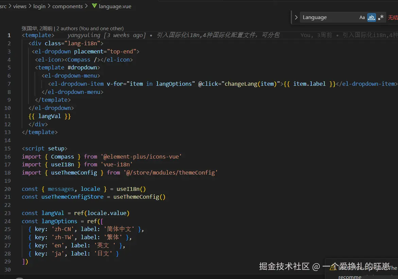Image resolution: width=398 pixels, height=279 pixels.
Task: Click the '简体中文' label string
Action: coord(119,229)
